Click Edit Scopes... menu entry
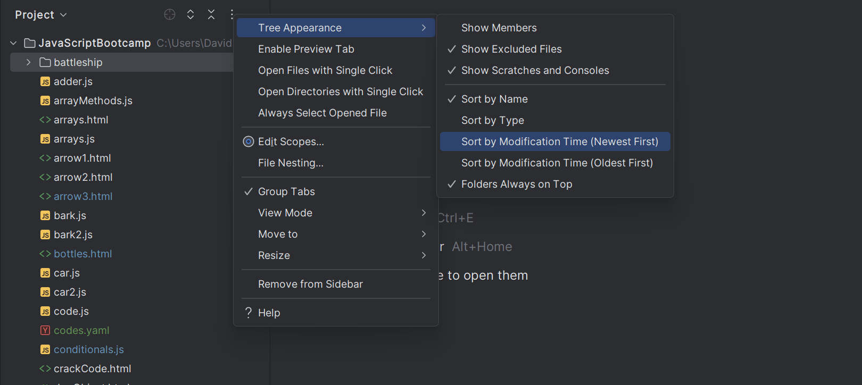Viewport: 862px width, 385px height. click(291, 141)
